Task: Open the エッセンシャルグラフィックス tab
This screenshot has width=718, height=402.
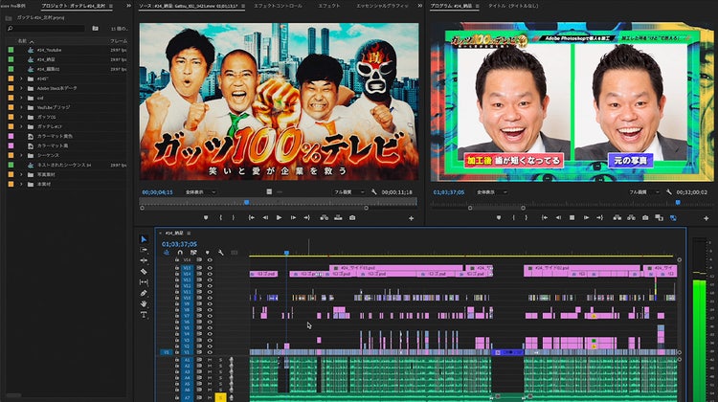Action: [382, 6]
